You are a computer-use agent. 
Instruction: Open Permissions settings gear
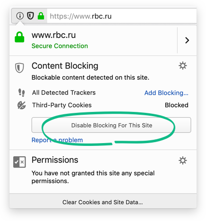coord(183,161)
